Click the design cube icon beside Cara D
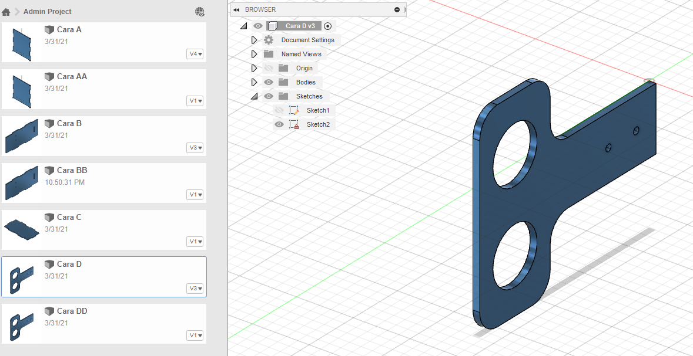 click(49, 264)
